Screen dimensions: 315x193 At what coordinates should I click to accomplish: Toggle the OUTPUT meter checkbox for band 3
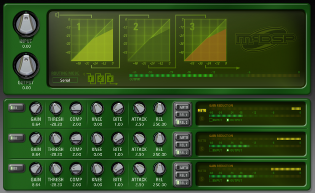[x=228, y=181]
